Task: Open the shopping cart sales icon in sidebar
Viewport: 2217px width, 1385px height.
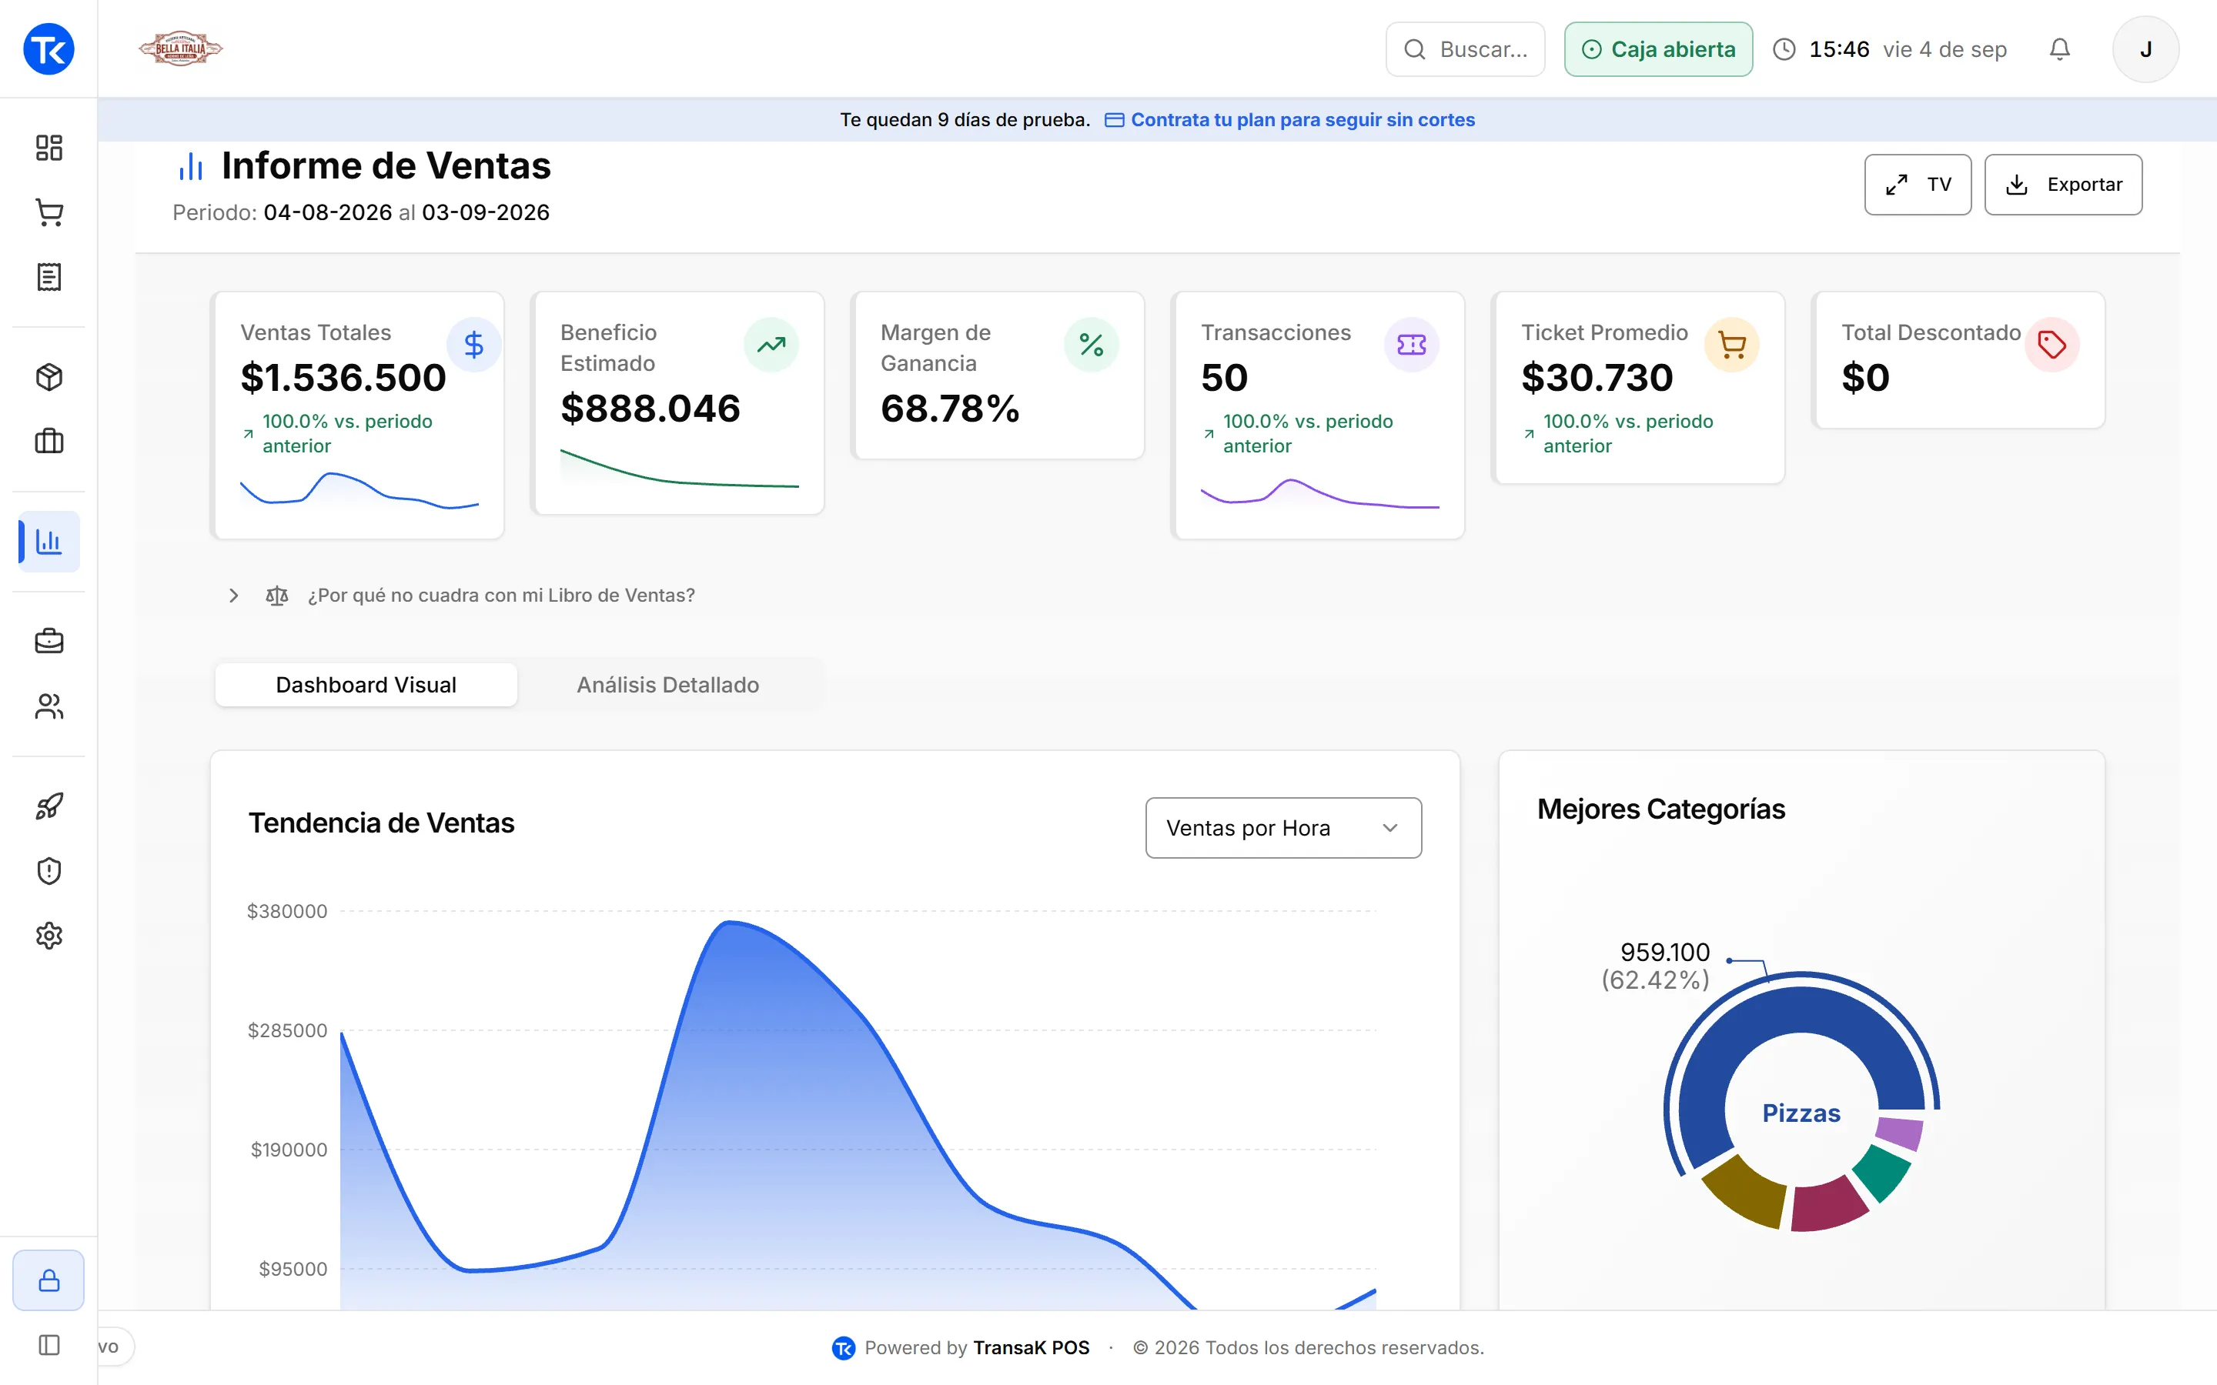Action: pyautogui.click(x=48, y=212)
